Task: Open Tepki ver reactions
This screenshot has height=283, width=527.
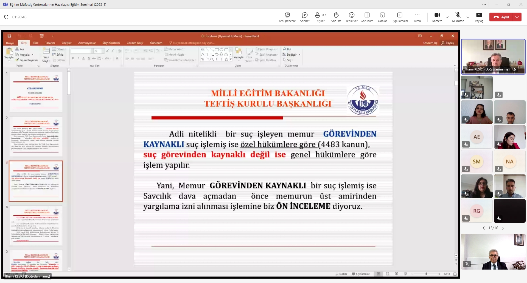Action: (x=352, y=17)
